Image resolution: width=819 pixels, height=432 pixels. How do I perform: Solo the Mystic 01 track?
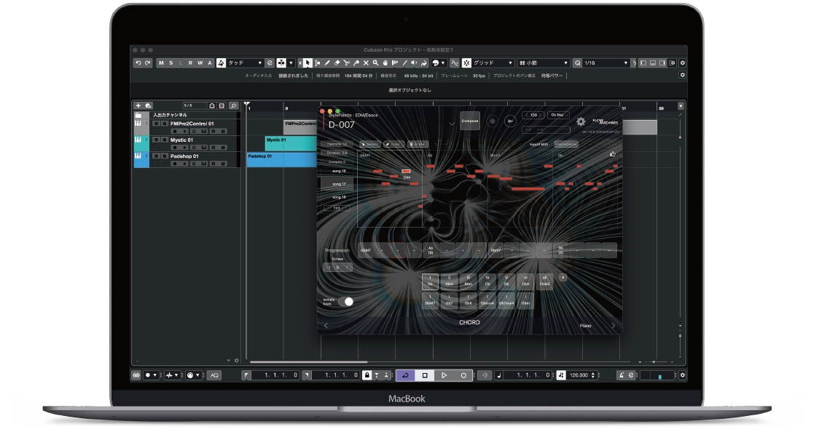pos(164,140)
